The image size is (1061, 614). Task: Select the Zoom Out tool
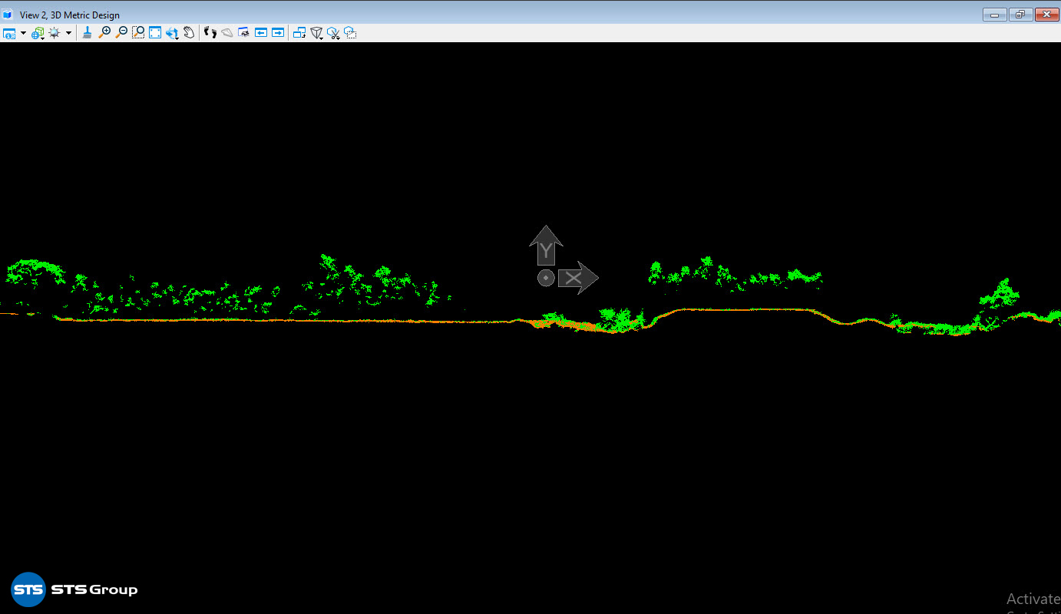tap(121, 33)
